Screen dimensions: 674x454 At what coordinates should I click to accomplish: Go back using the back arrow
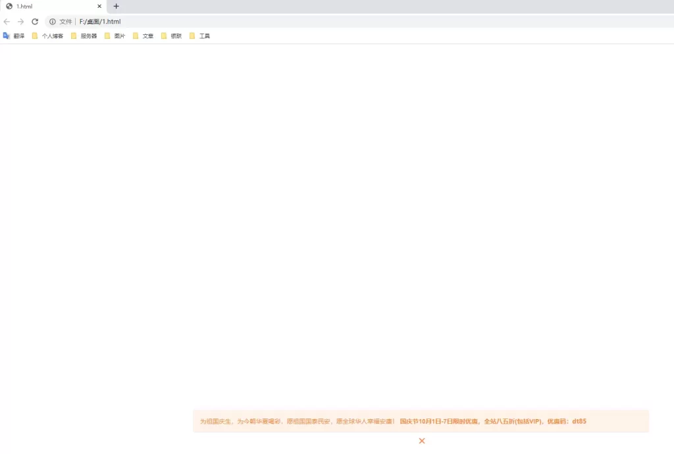click(7, 22)
